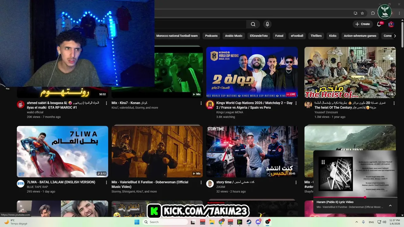Open Windows Start menu
Image resolution: width=404 pixels, height=227 pixels.
point(137,222)
